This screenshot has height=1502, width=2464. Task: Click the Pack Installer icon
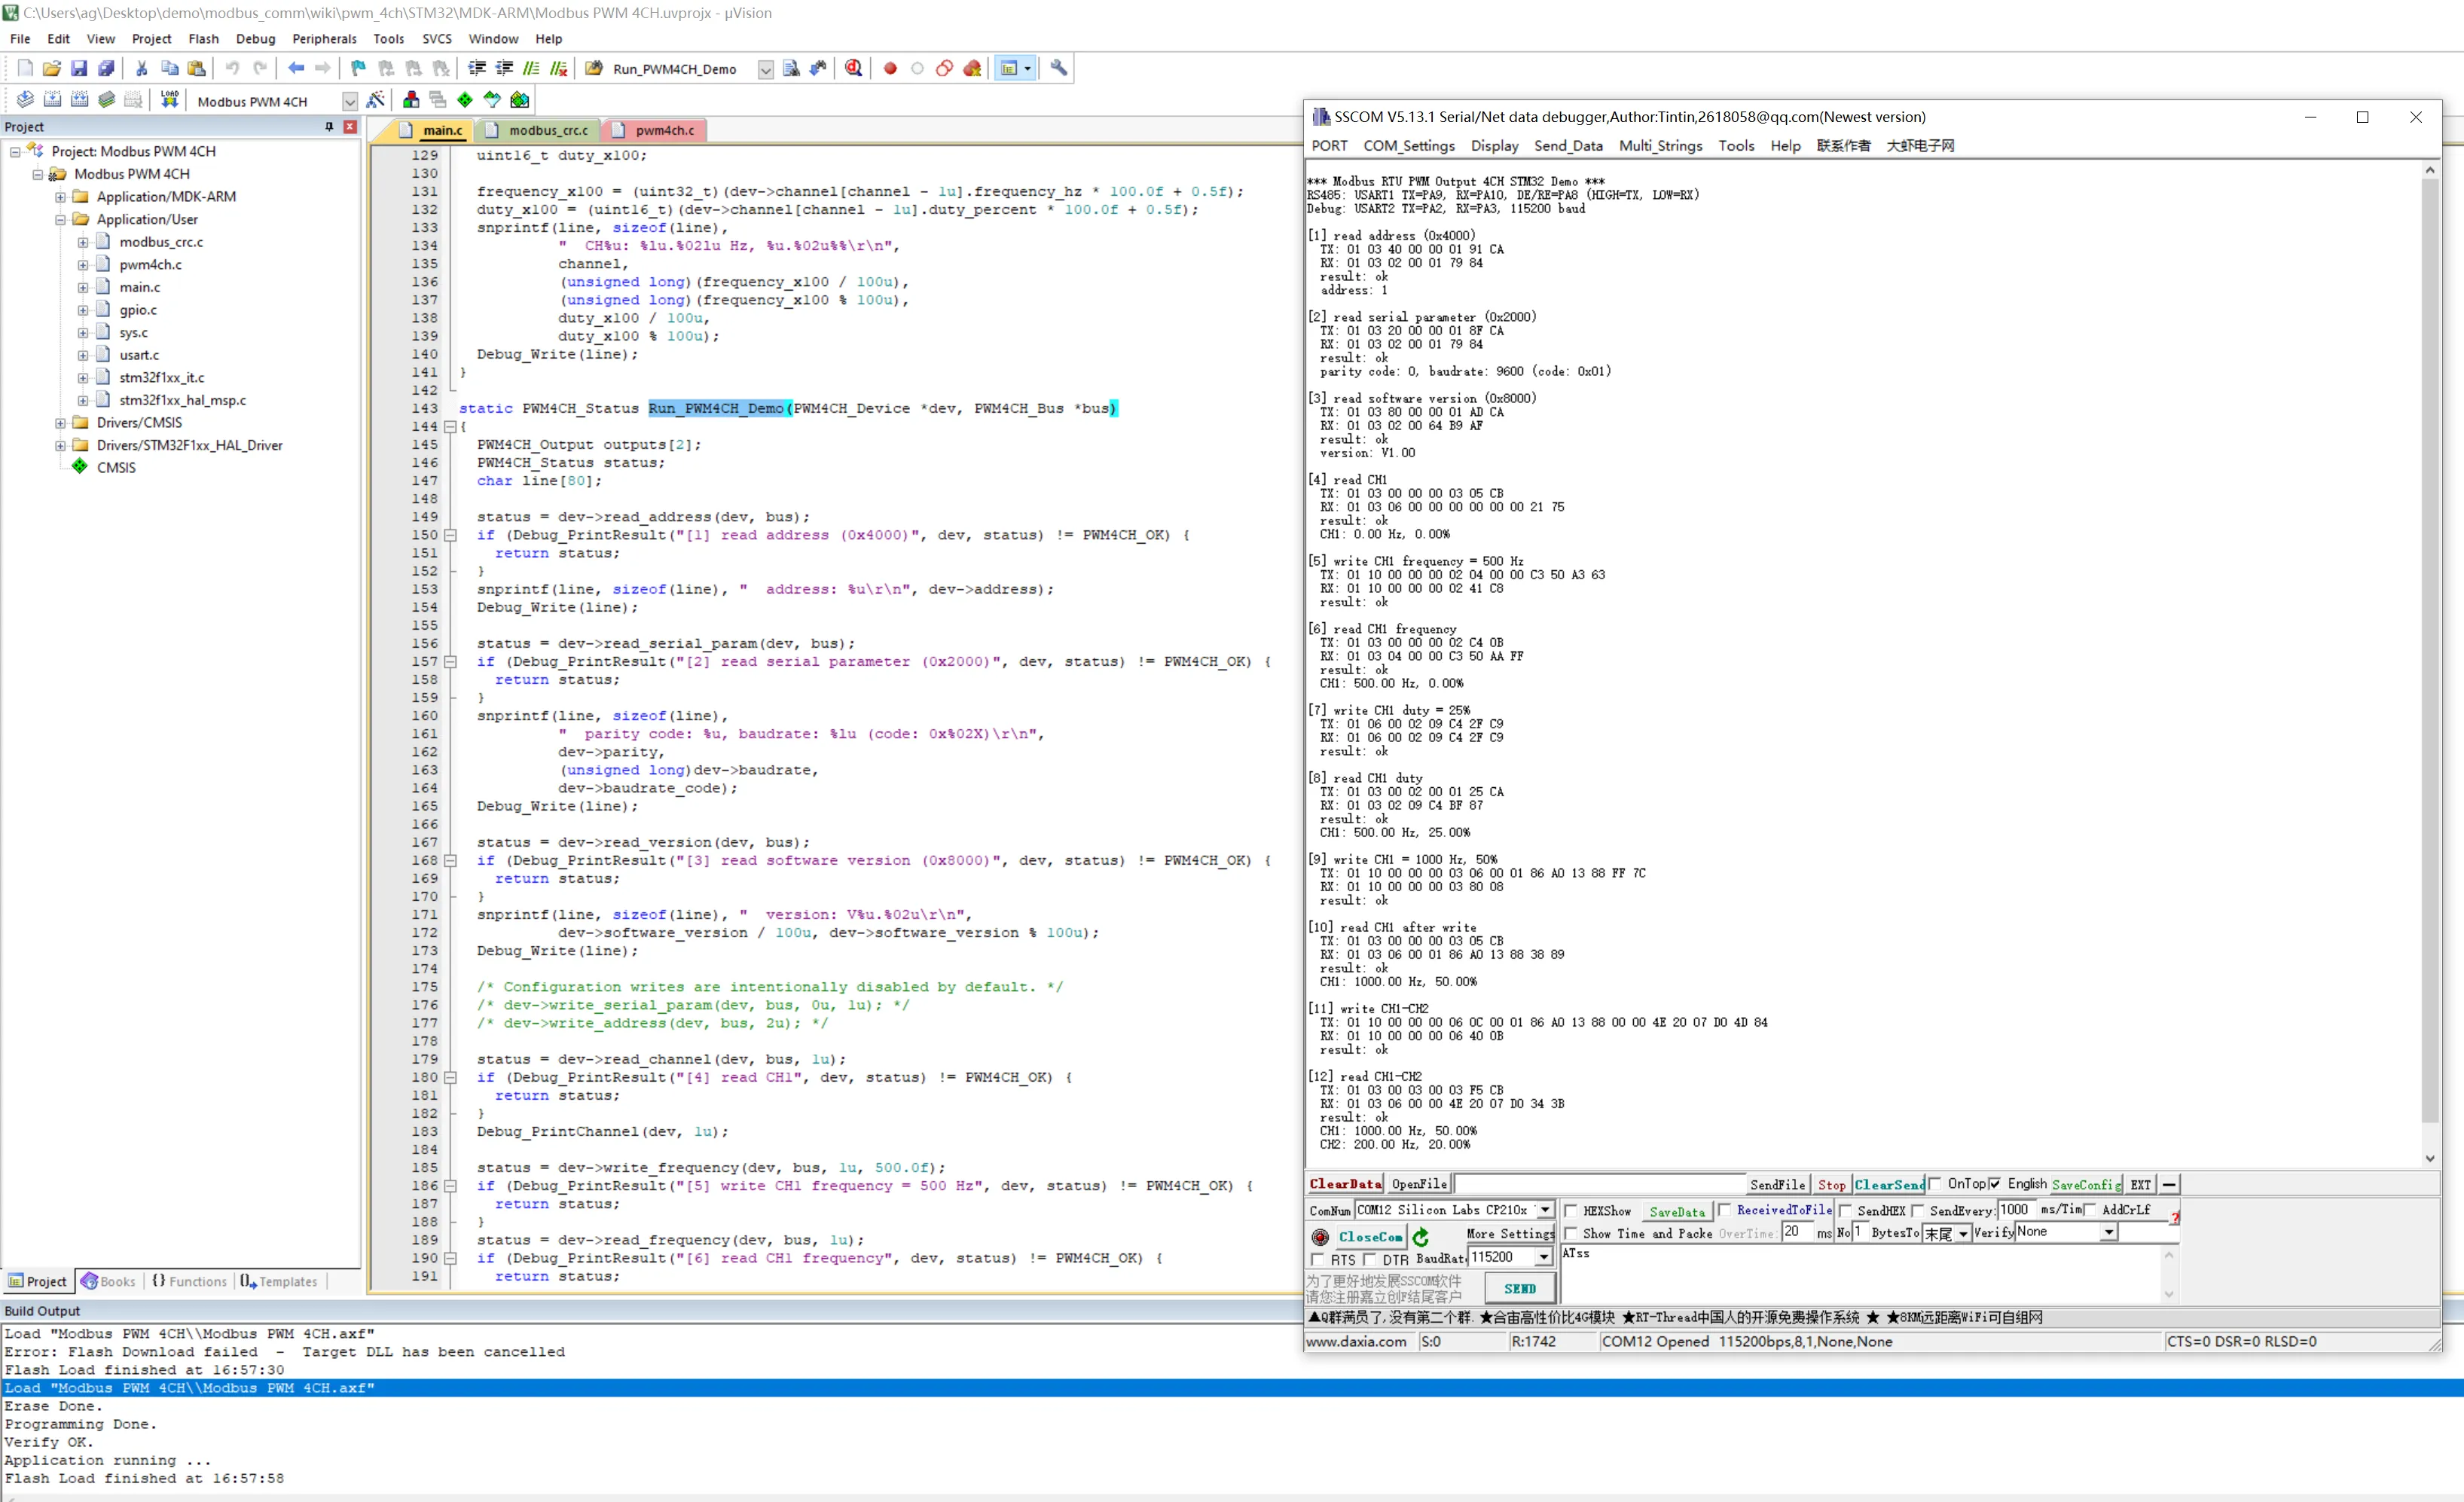pos(519,100)
